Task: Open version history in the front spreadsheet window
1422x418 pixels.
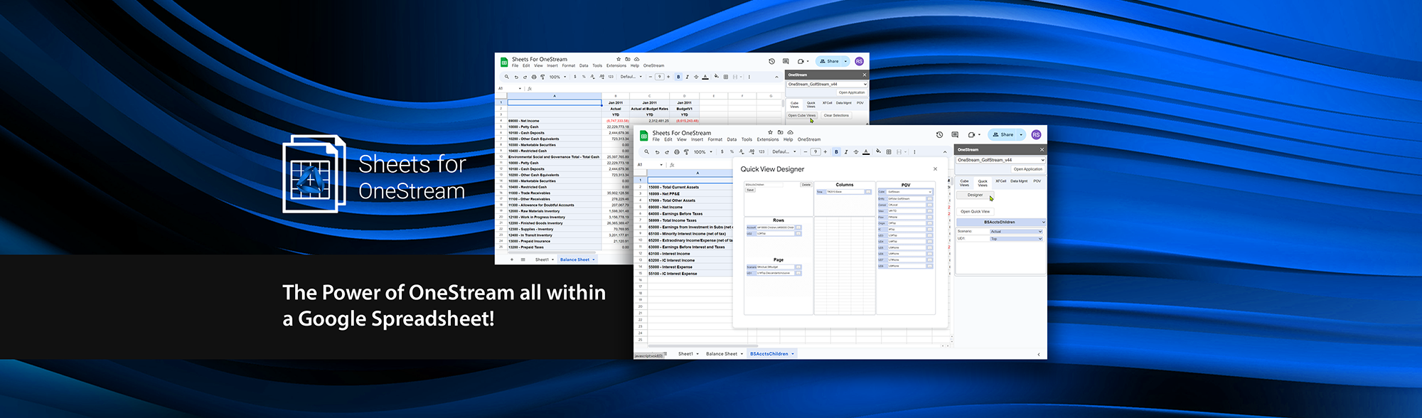Action: [939, 134]
